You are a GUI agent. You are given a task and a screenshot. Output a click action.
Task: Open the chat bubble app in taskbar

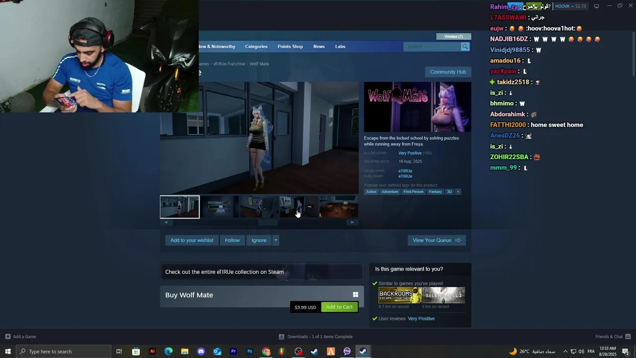pos(347,352)
